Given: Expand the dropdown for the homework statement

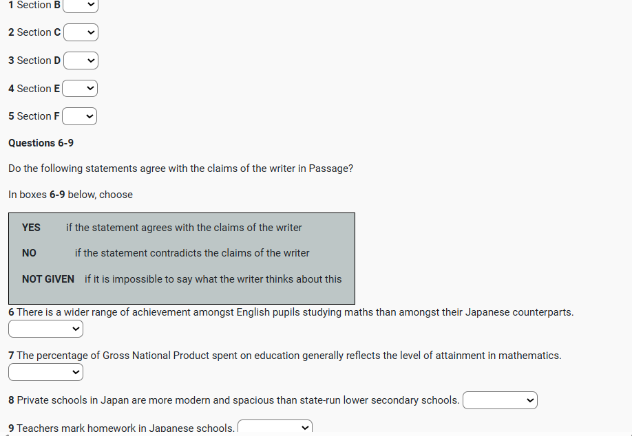Looking at the screenshot, I should (275, 428).
